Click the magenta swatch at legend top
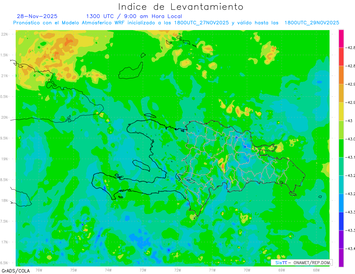This screenshot has width=355, height=274. [x=341, y=38]
